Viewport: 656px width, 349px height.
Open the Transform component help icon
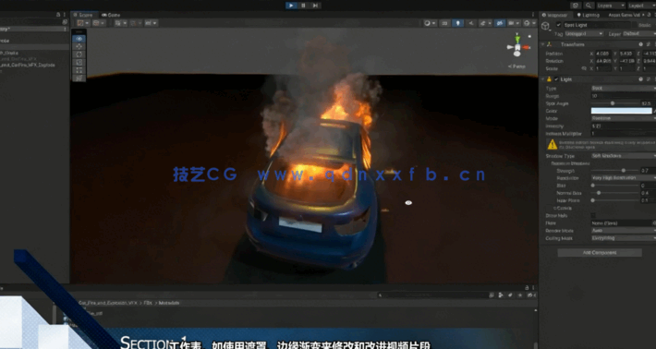click(641, 44)
